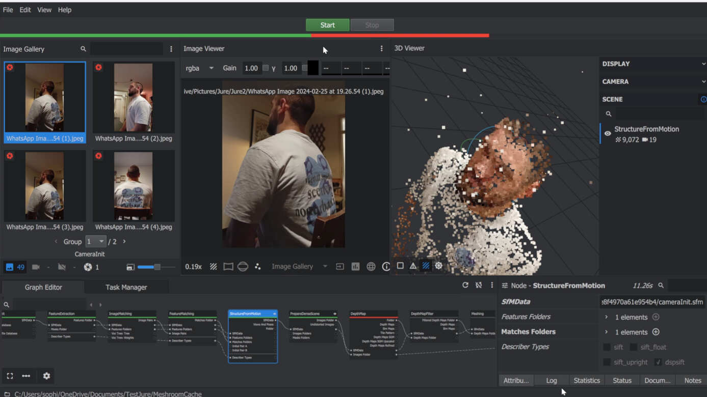Open Image Gallery source dropdown in viewer

click(x=299, y=266)
